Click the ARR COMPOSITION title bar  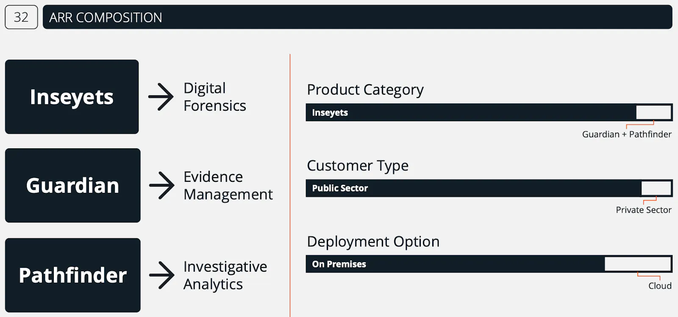(358, 17)
